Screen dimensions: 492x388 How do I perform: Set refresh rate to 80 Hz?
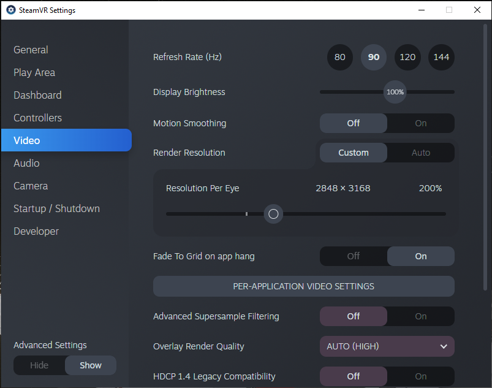click(x=340, y=57)
